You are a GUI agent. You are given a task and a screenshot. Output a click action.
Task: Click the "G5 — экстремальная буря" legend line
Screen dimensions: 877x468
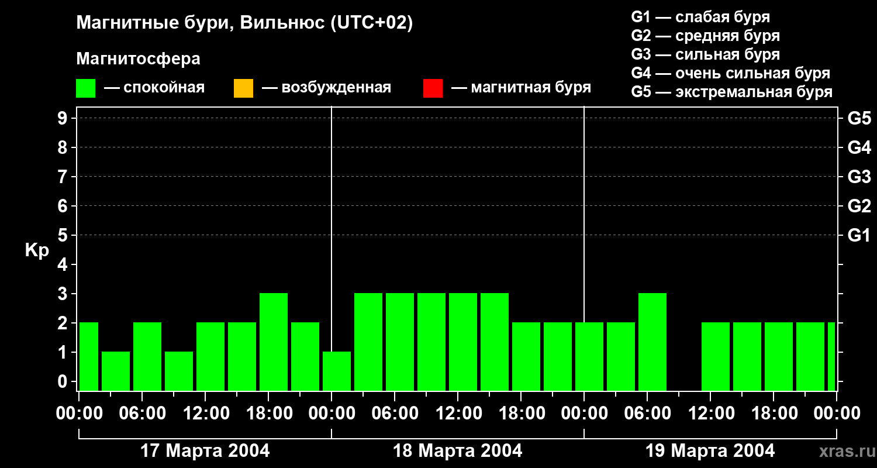pos(732,92)
